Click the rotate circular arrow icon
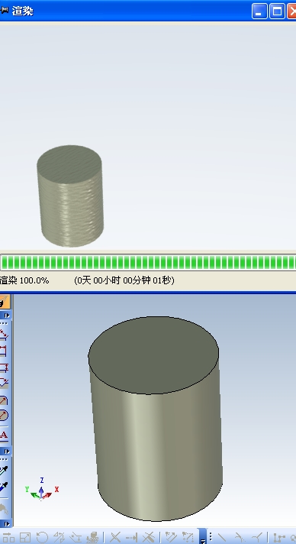The image size is (296, 544). 42,537
